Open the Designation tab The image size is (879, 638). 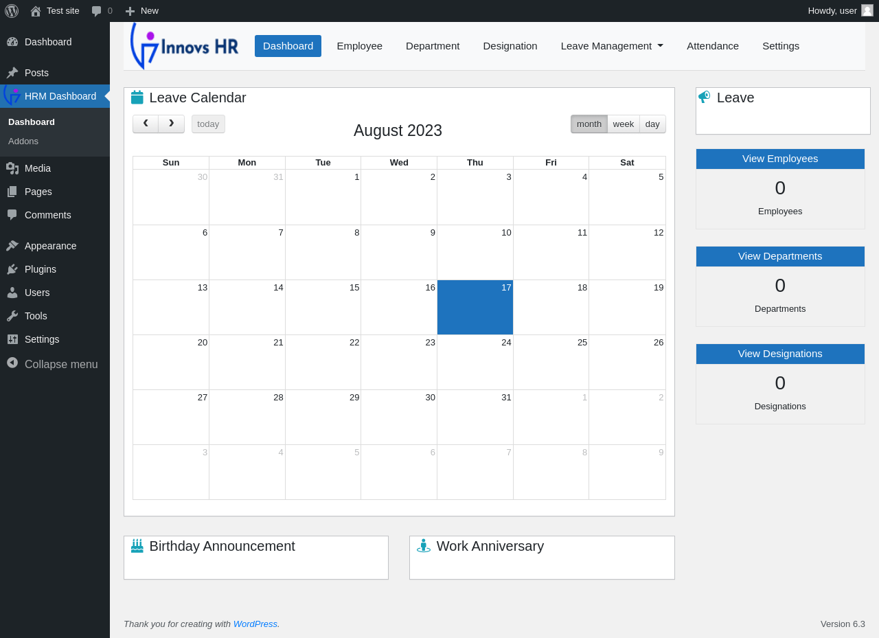pos(510,46)
